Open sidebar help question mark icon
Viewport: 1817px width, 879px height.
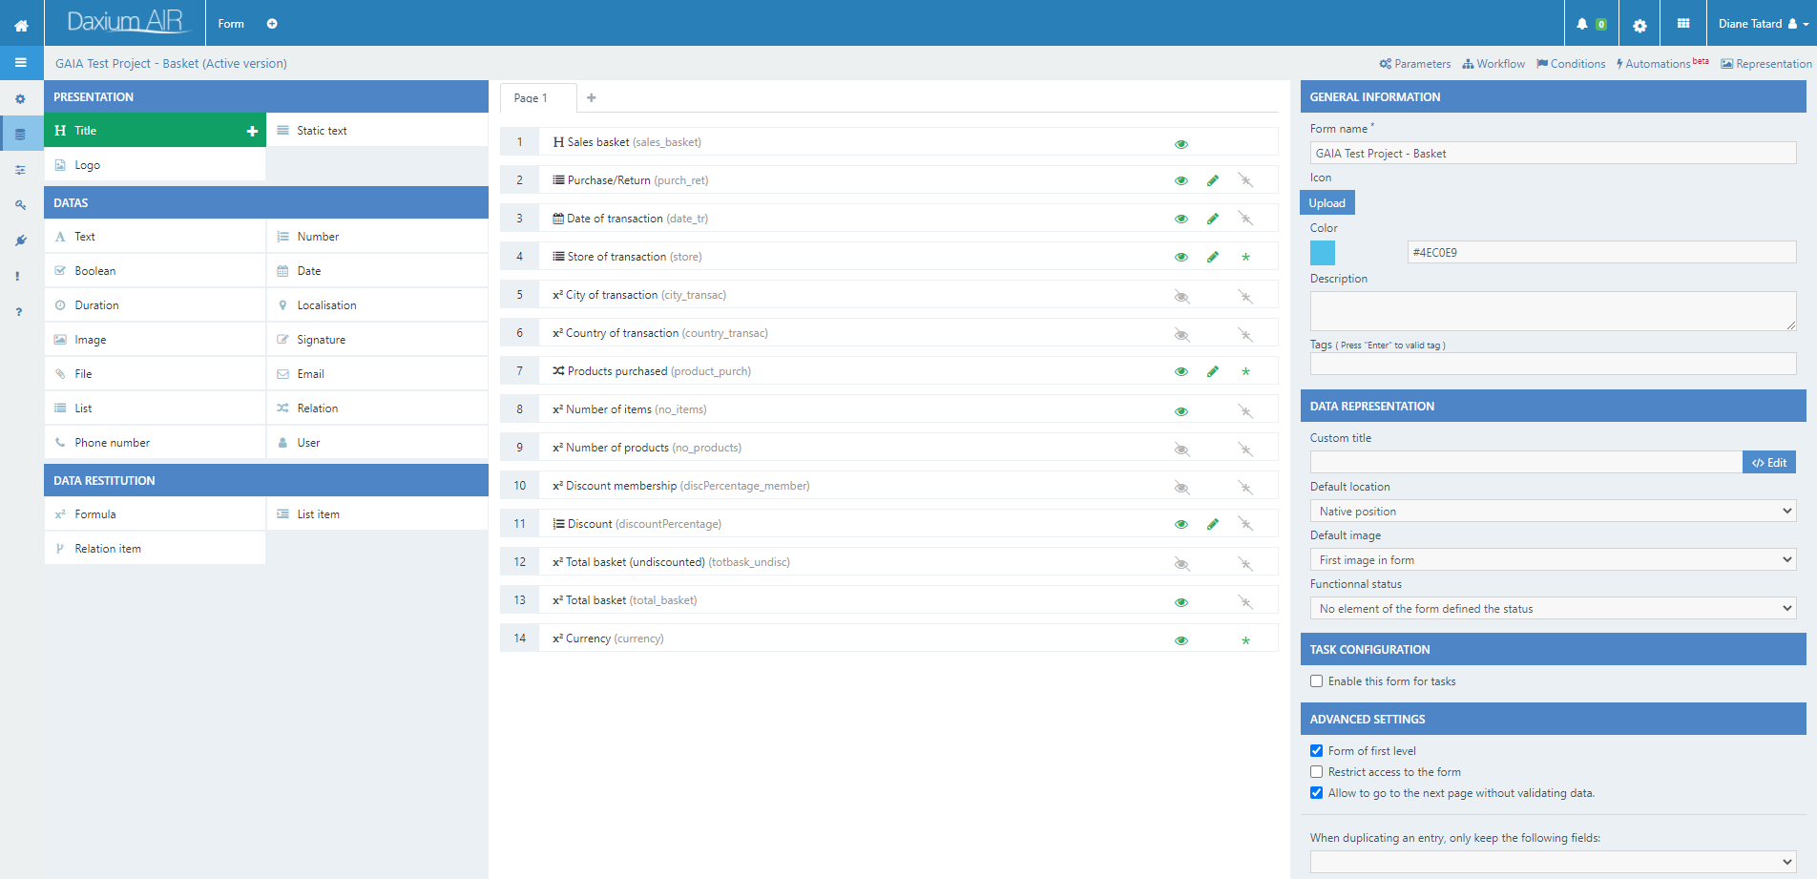click(19, 311)
